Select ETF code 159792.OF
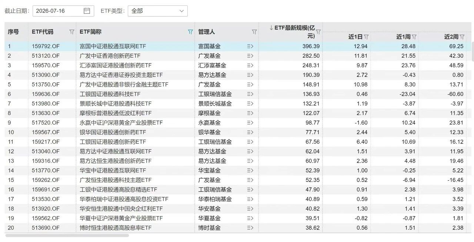Image resolution: width=474 pixels, height=242 pixels. 46,46
